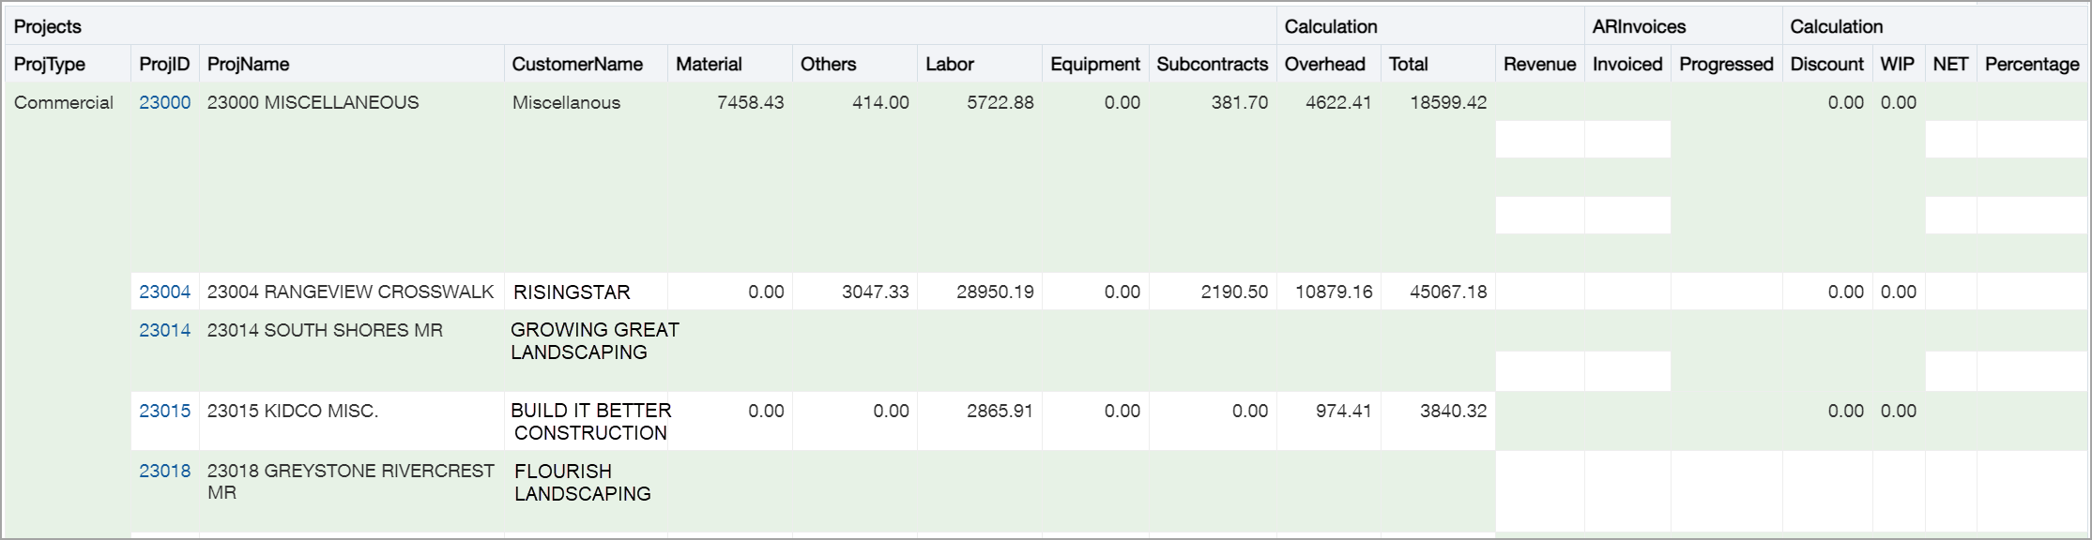This screenshot has width=2092, height=540.
Task: Select the ARInvoices group header
Action: [x=1639, y=26]
